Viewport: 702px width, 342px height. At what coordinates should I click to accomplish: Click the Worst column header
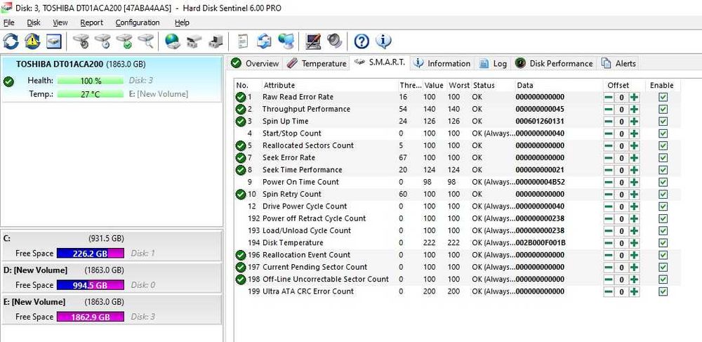pyautogui.click(x=459, y=85)
